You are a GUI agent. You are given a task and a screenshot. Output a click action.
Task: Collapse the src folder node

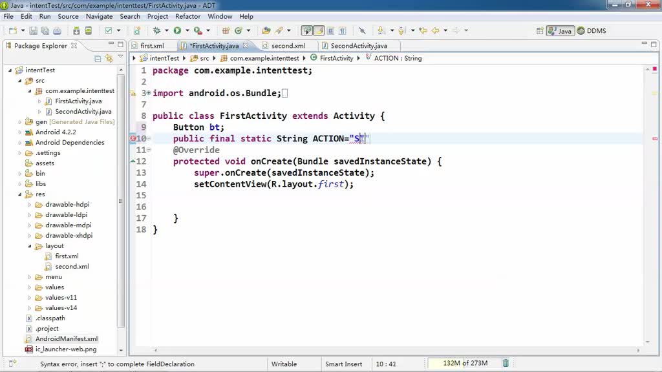(19, 81)
